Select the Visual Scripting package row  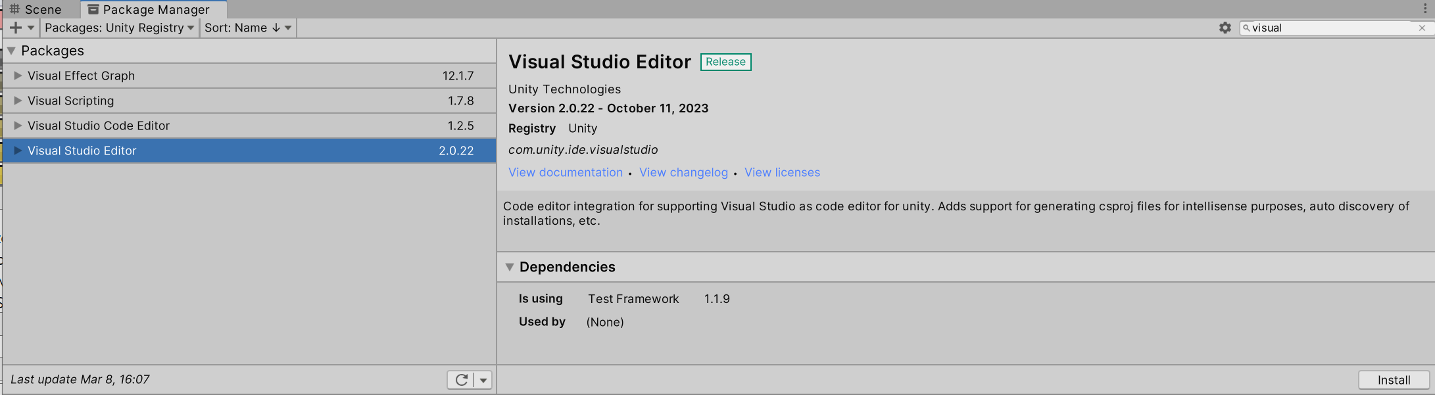tap(249, 101)
